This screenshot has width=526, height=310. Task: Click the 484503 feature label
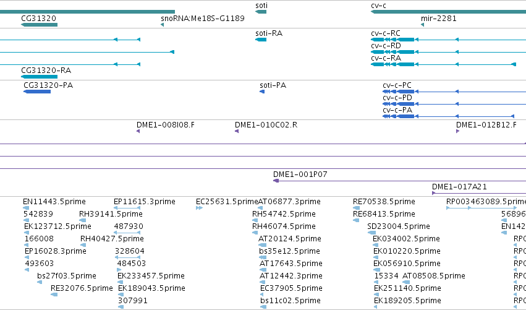pyautogui.click(x=132, y=264)
